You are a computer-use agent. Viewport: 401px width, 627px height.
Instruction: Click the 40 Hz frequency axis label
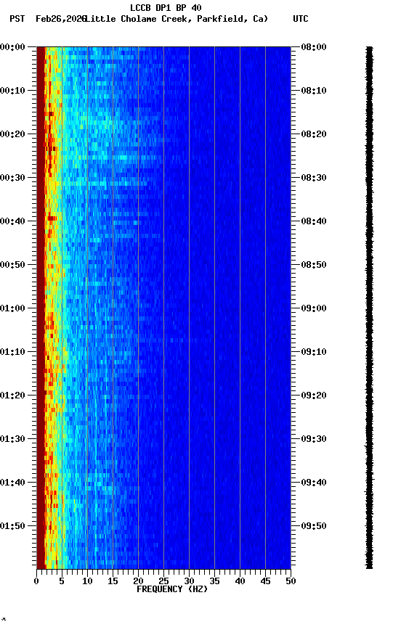[240, 581]
